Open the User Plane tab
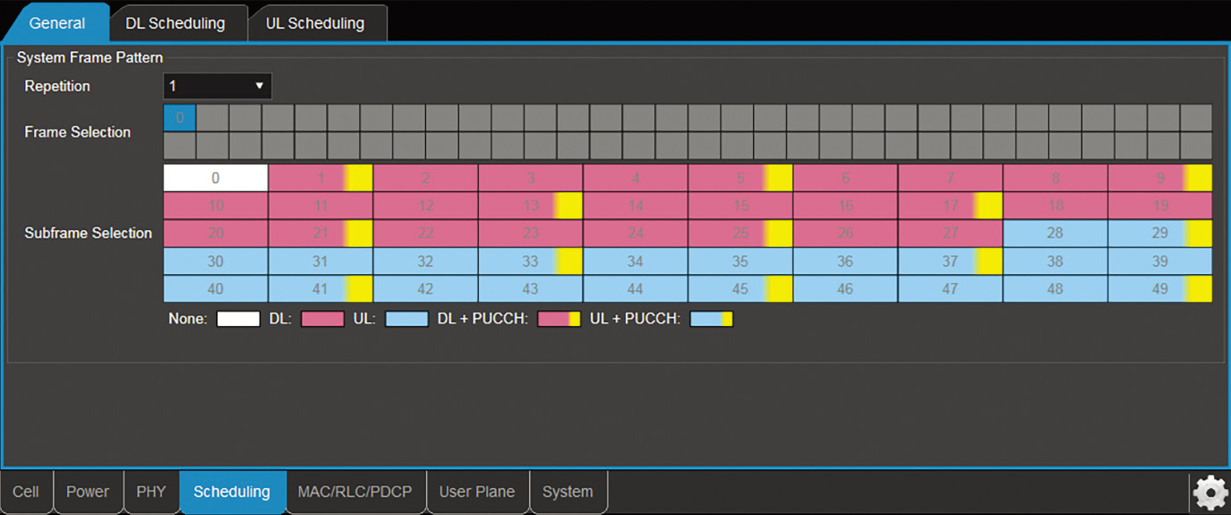The image size is (1231, 515). [476, 492]
